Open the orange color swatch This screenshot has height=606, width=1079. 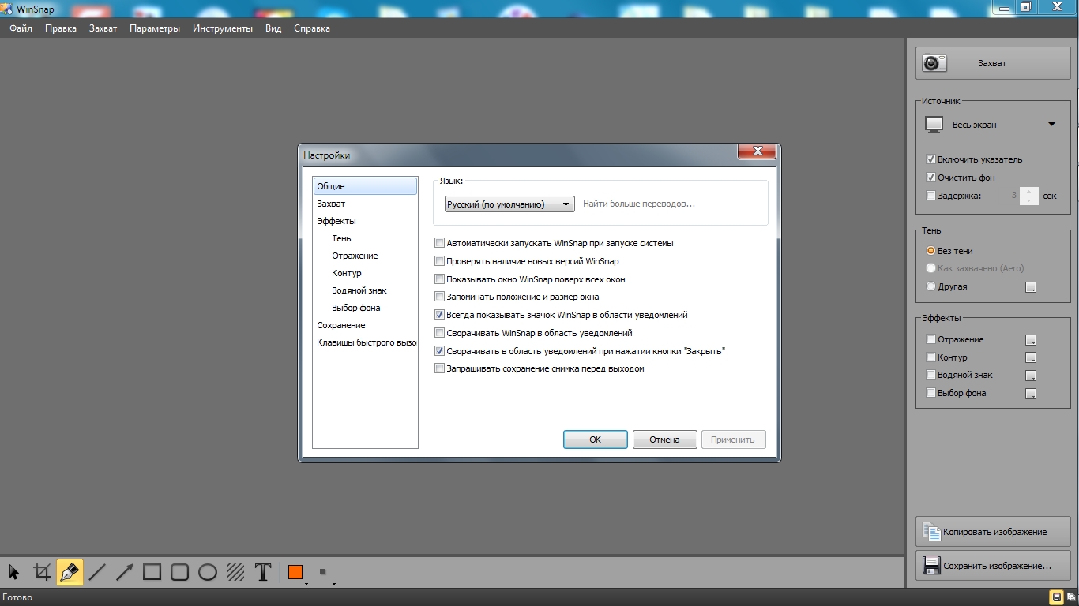click(295, 572)
